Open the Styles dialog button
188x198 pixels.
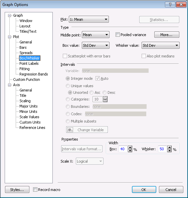tap(17, 190)
